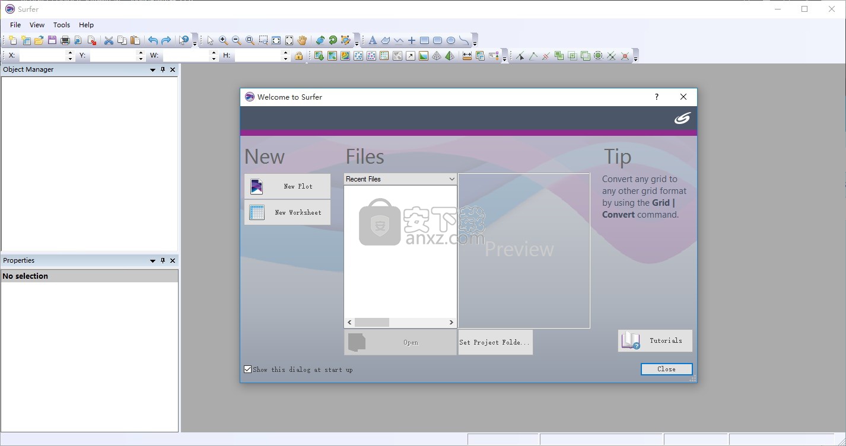846x446 pixels.
Task: Expand the map toolbar overflow arrow
Action: (x=504, y=59)
